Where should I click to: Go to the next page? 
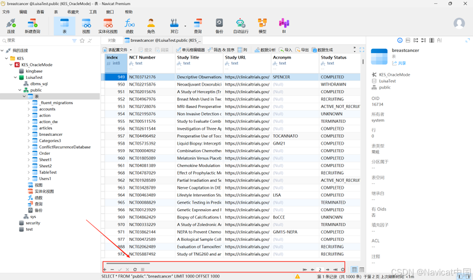click(x=328, y=269)
